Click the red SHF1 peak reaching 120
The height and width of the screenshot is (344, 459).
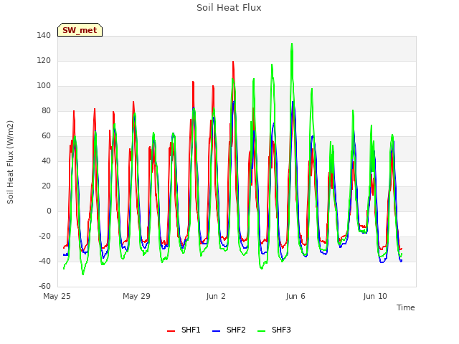coord(233,62)
